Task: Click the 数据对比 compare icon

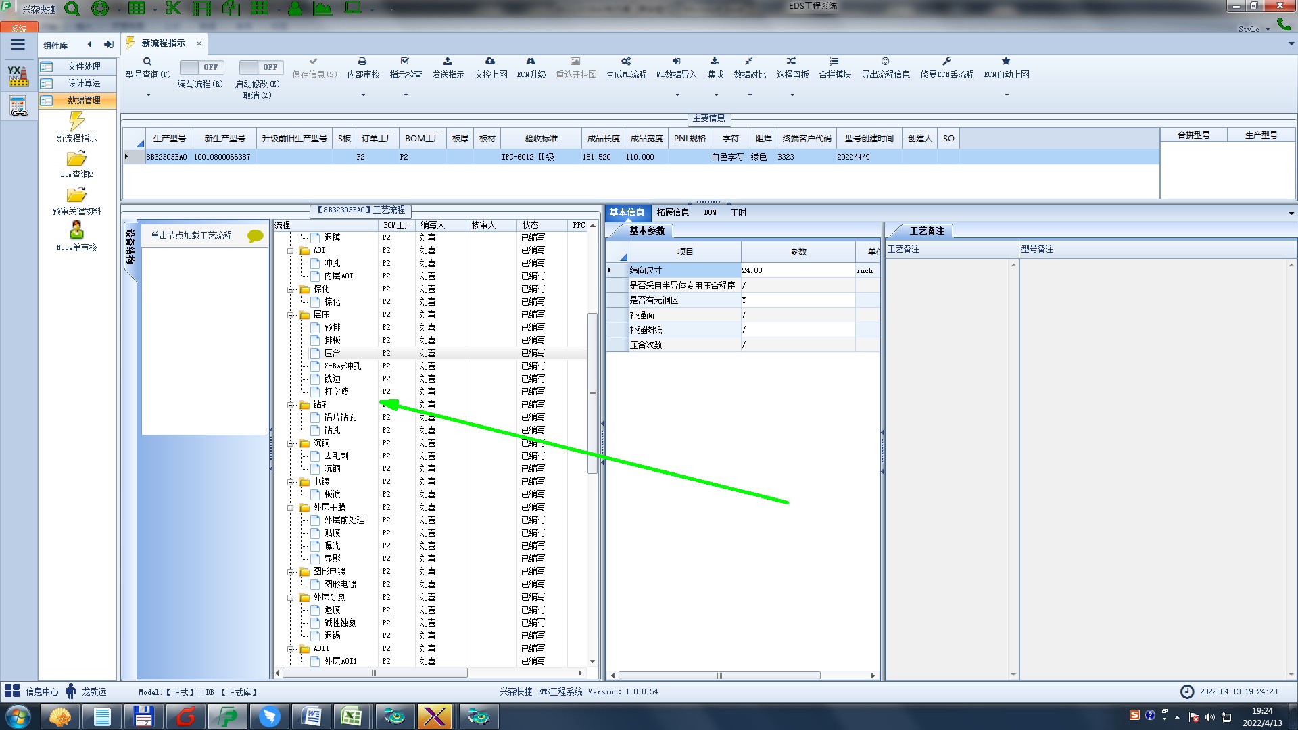Action: (749, 62)
